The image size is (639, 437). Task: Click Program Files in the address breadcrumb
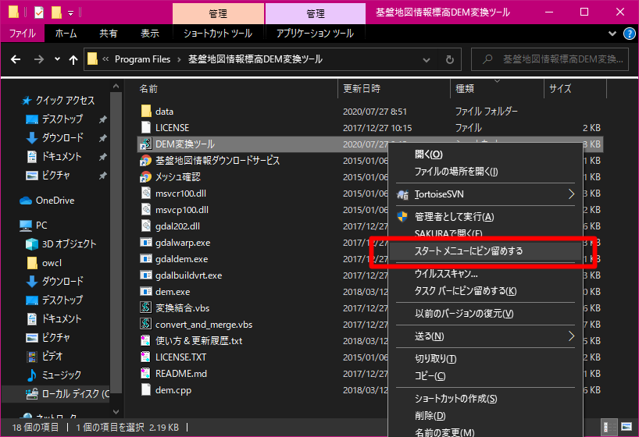(x=141, y=59)
